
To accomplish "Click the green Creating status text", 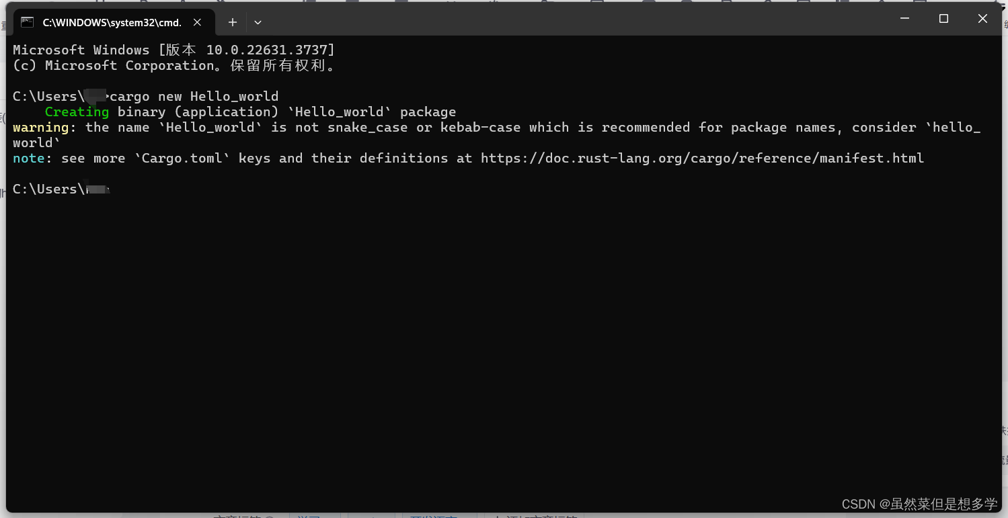I will (x=76, y=112).
